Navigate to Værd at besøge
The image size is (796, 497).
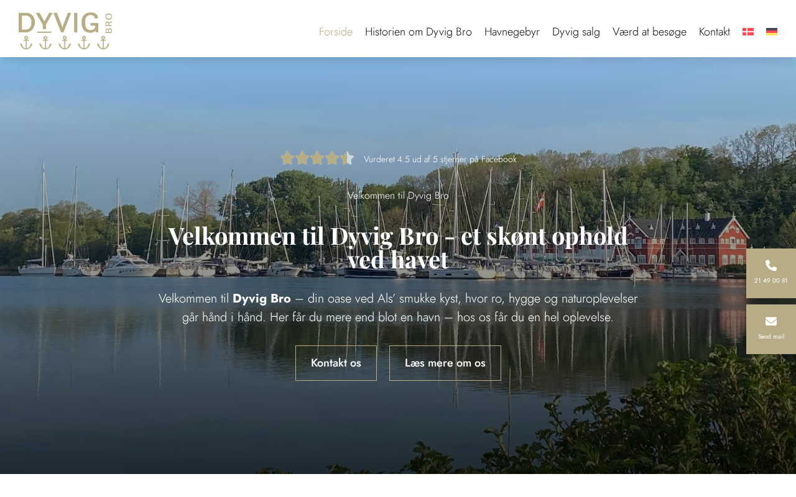click(x=649, y=32)
